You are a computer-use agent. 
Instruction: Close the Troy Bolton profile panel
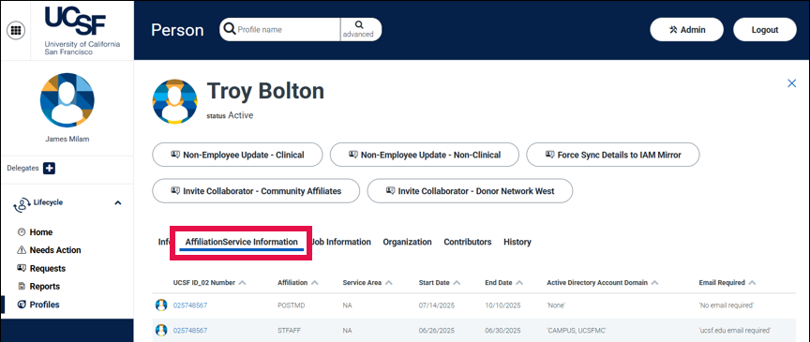pyautogui.click(x=791, y=83)
